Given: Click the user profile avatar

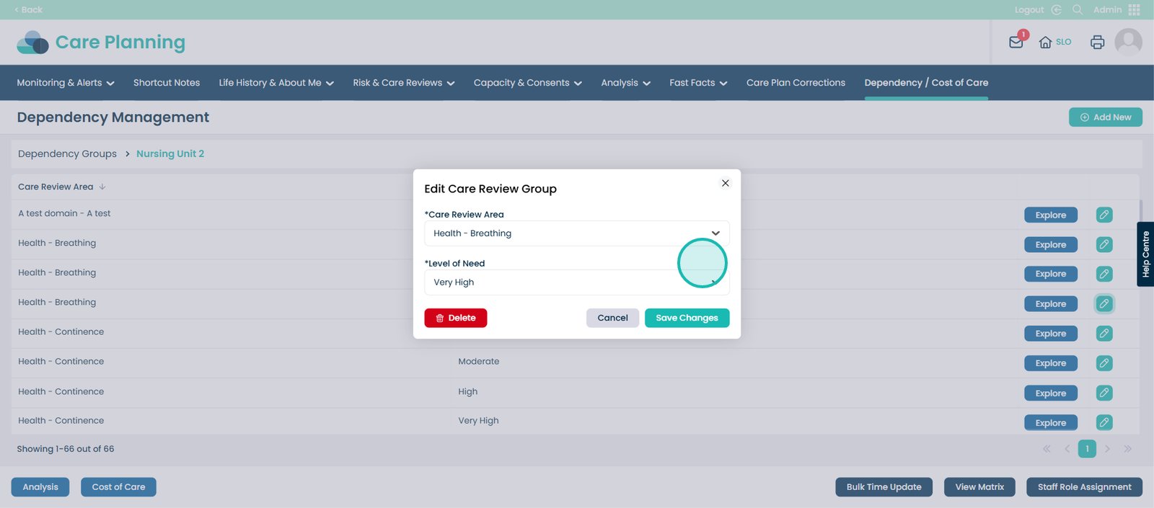Looking at the screenshot, I should tap(1128, 42).
